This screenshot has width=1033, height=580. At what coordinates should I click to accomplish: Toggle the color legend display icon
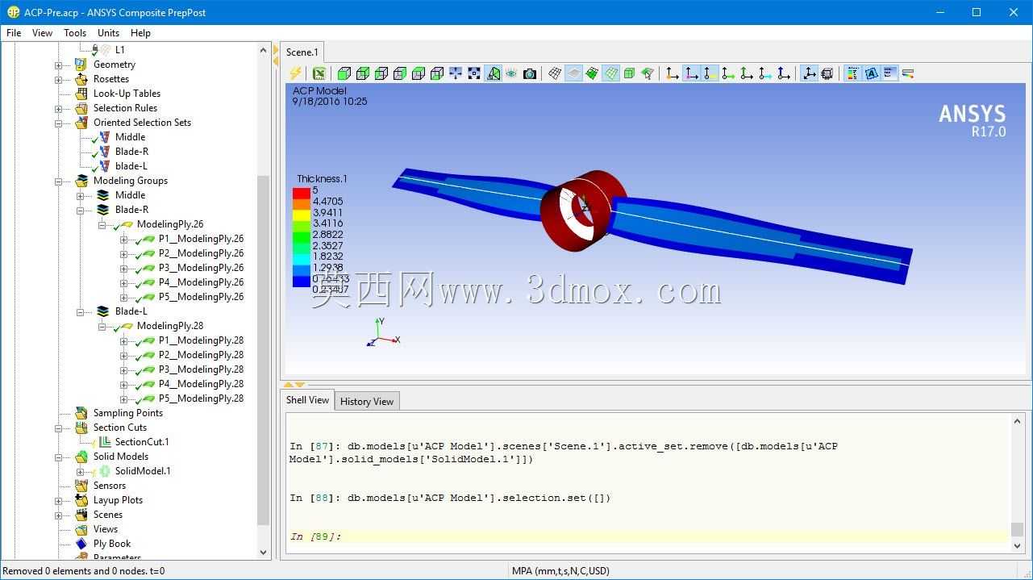tap(852, 73)
